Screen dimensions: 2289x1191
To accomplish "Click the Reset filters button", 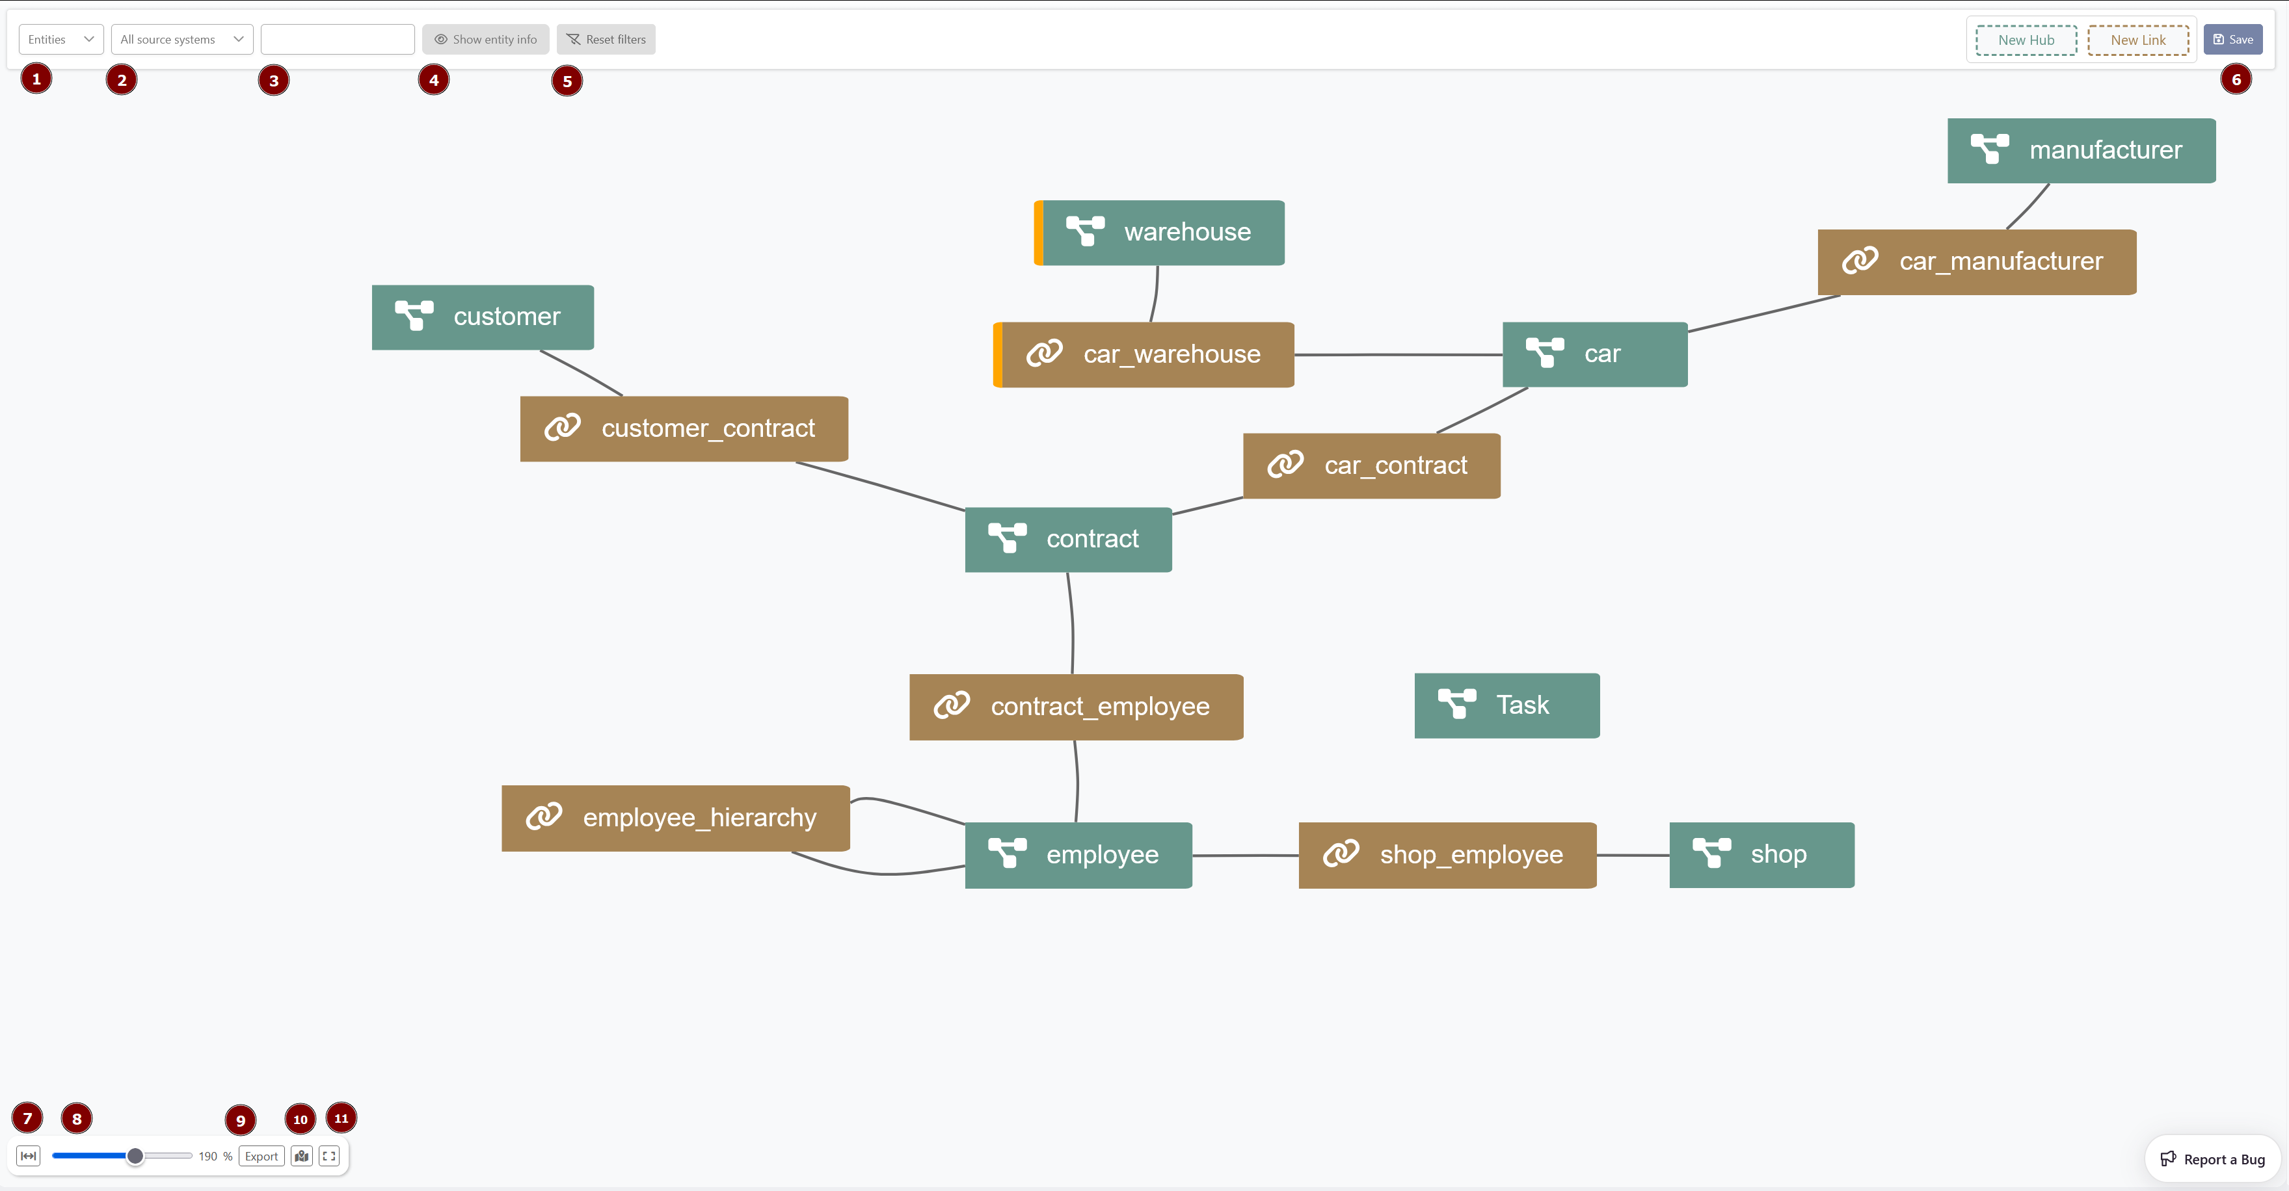I will 606,39.
